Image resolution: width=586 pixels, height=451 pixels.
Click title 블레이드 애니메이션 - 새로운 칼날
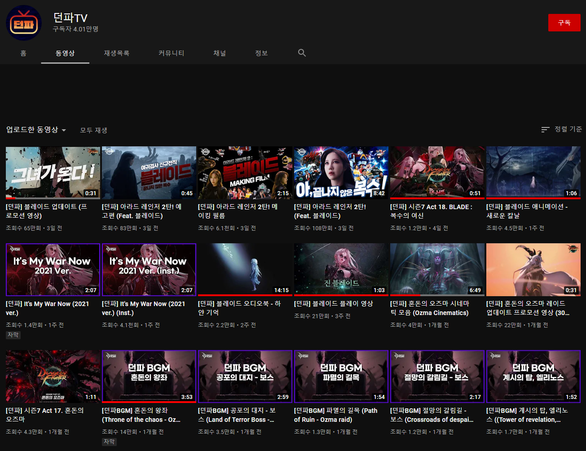(x=527, y=211)
